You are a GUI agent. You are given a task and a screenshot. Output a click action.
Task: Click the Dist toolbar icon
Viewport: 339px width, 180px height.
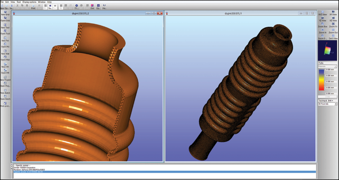click(x=92, y=6)
